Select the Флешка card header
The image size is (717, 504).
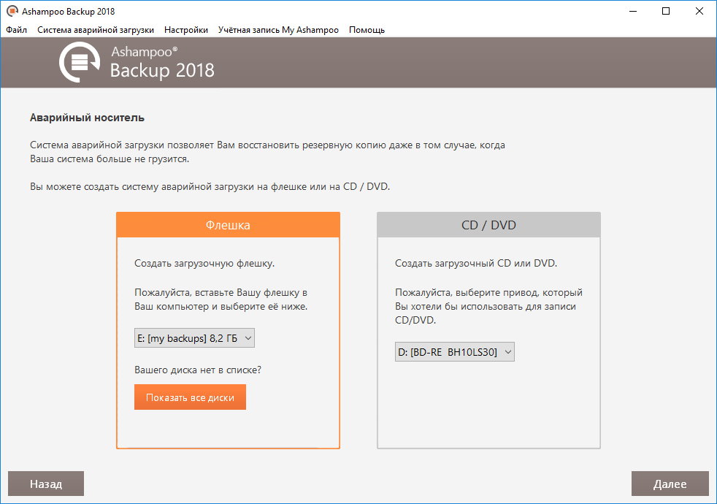[x=229, y=224]
